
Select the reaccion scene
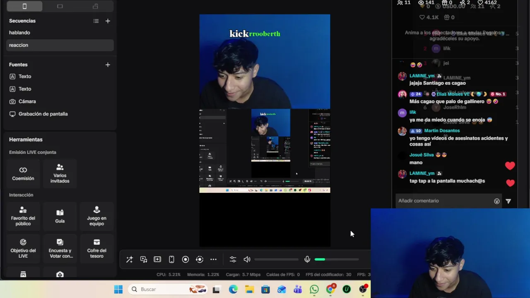[x=60, y=45]
